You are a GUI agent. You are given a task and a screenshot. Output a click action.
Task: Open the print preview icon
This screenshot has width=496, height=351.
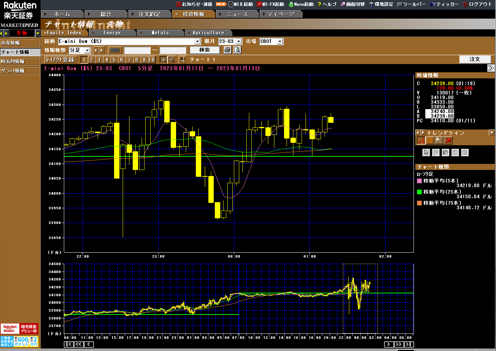point(237,50)
